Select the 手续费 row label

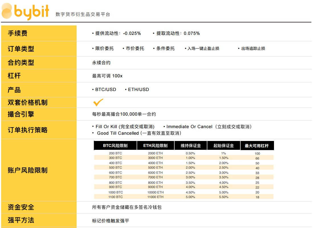(18, 33)
